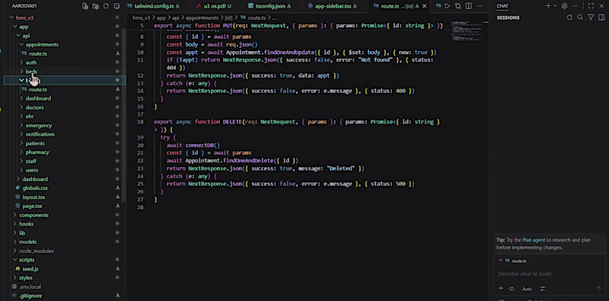
Task: Send the chat message arrow
Action: point(598,289)
